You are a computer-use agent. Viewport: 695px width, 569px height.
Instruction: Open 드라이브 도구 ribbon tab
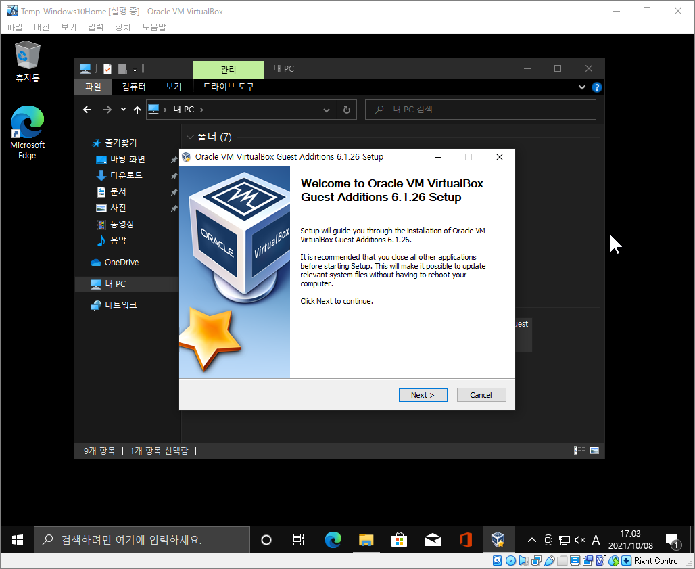[229, 87]
